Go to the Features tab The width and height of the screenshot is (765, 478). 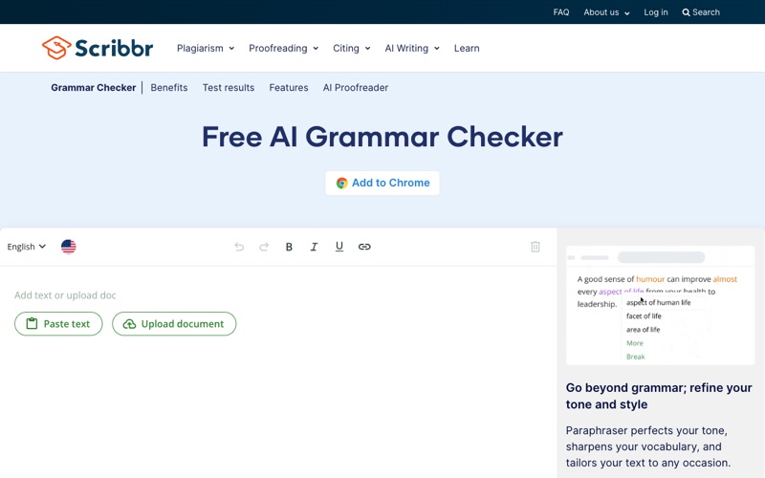point(289,88)
